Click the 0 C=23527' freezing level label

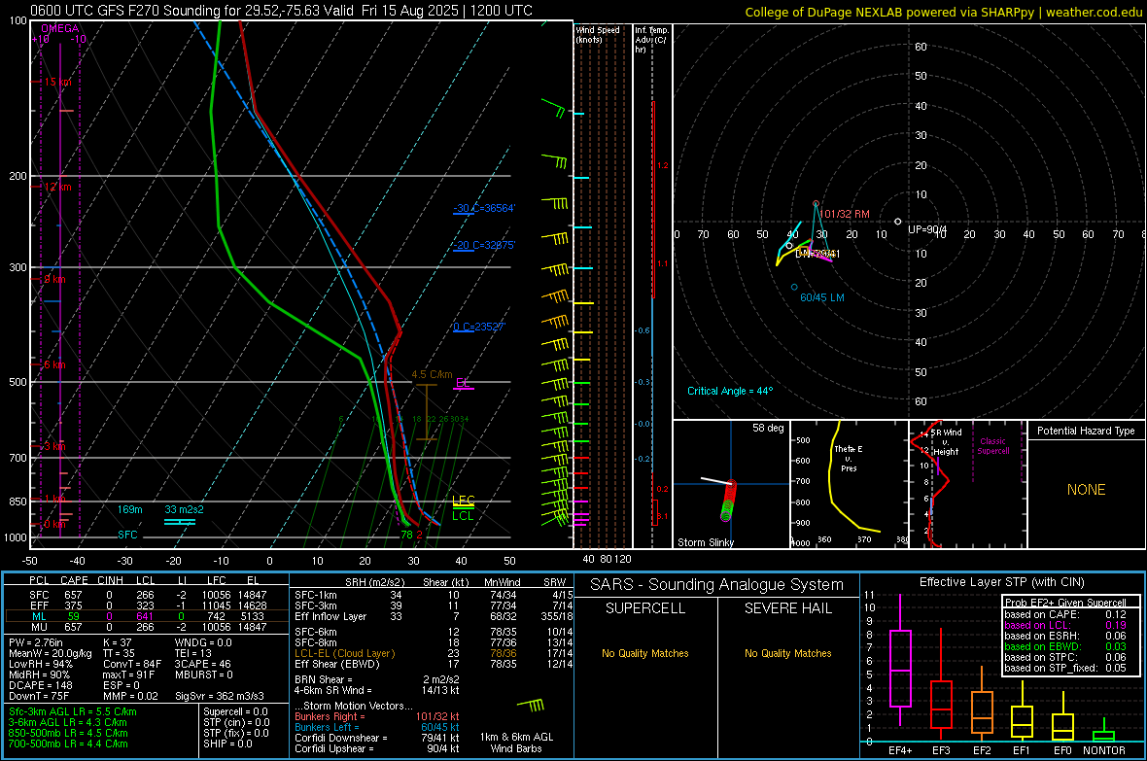click(x=478, y=327)
